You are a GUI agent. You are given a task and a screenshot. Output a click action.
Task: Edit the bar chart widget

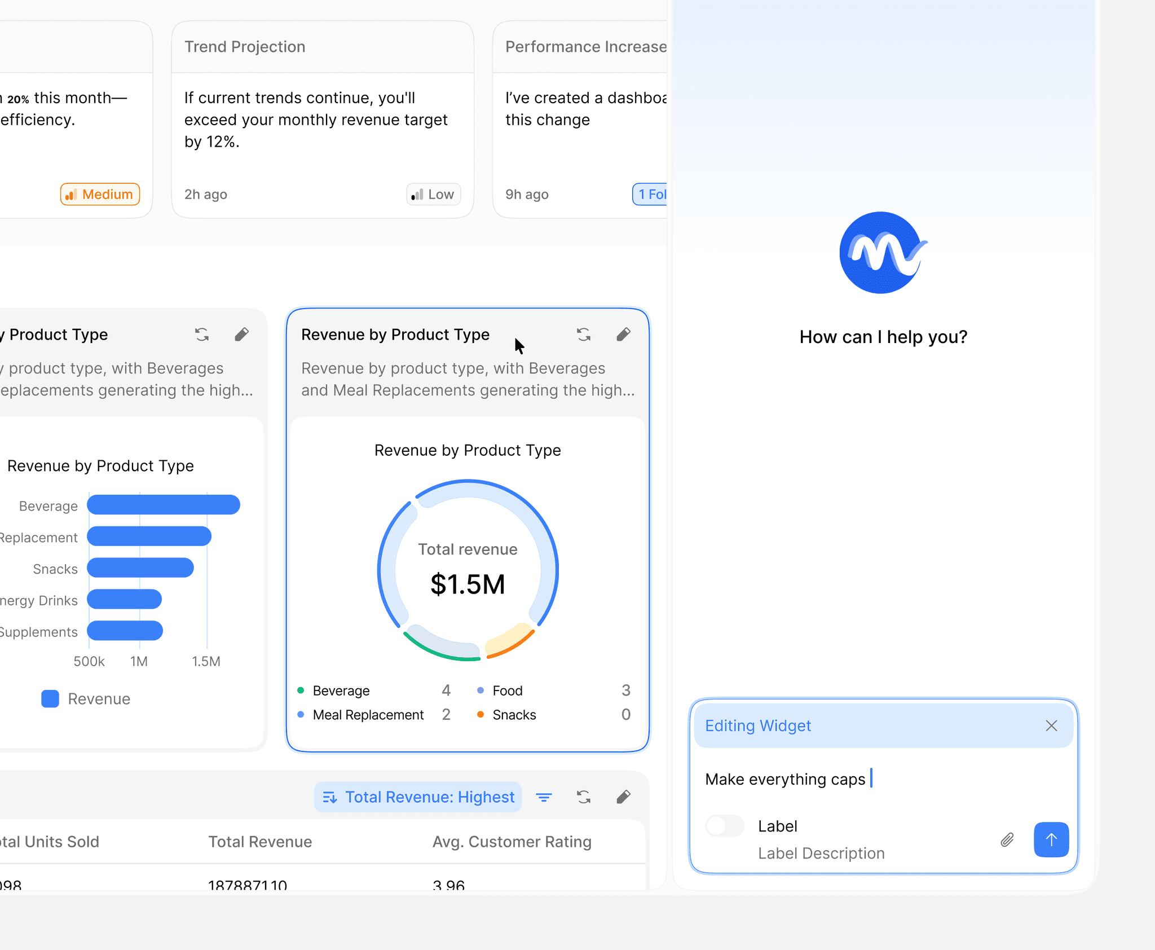click(x=241, y=335)
